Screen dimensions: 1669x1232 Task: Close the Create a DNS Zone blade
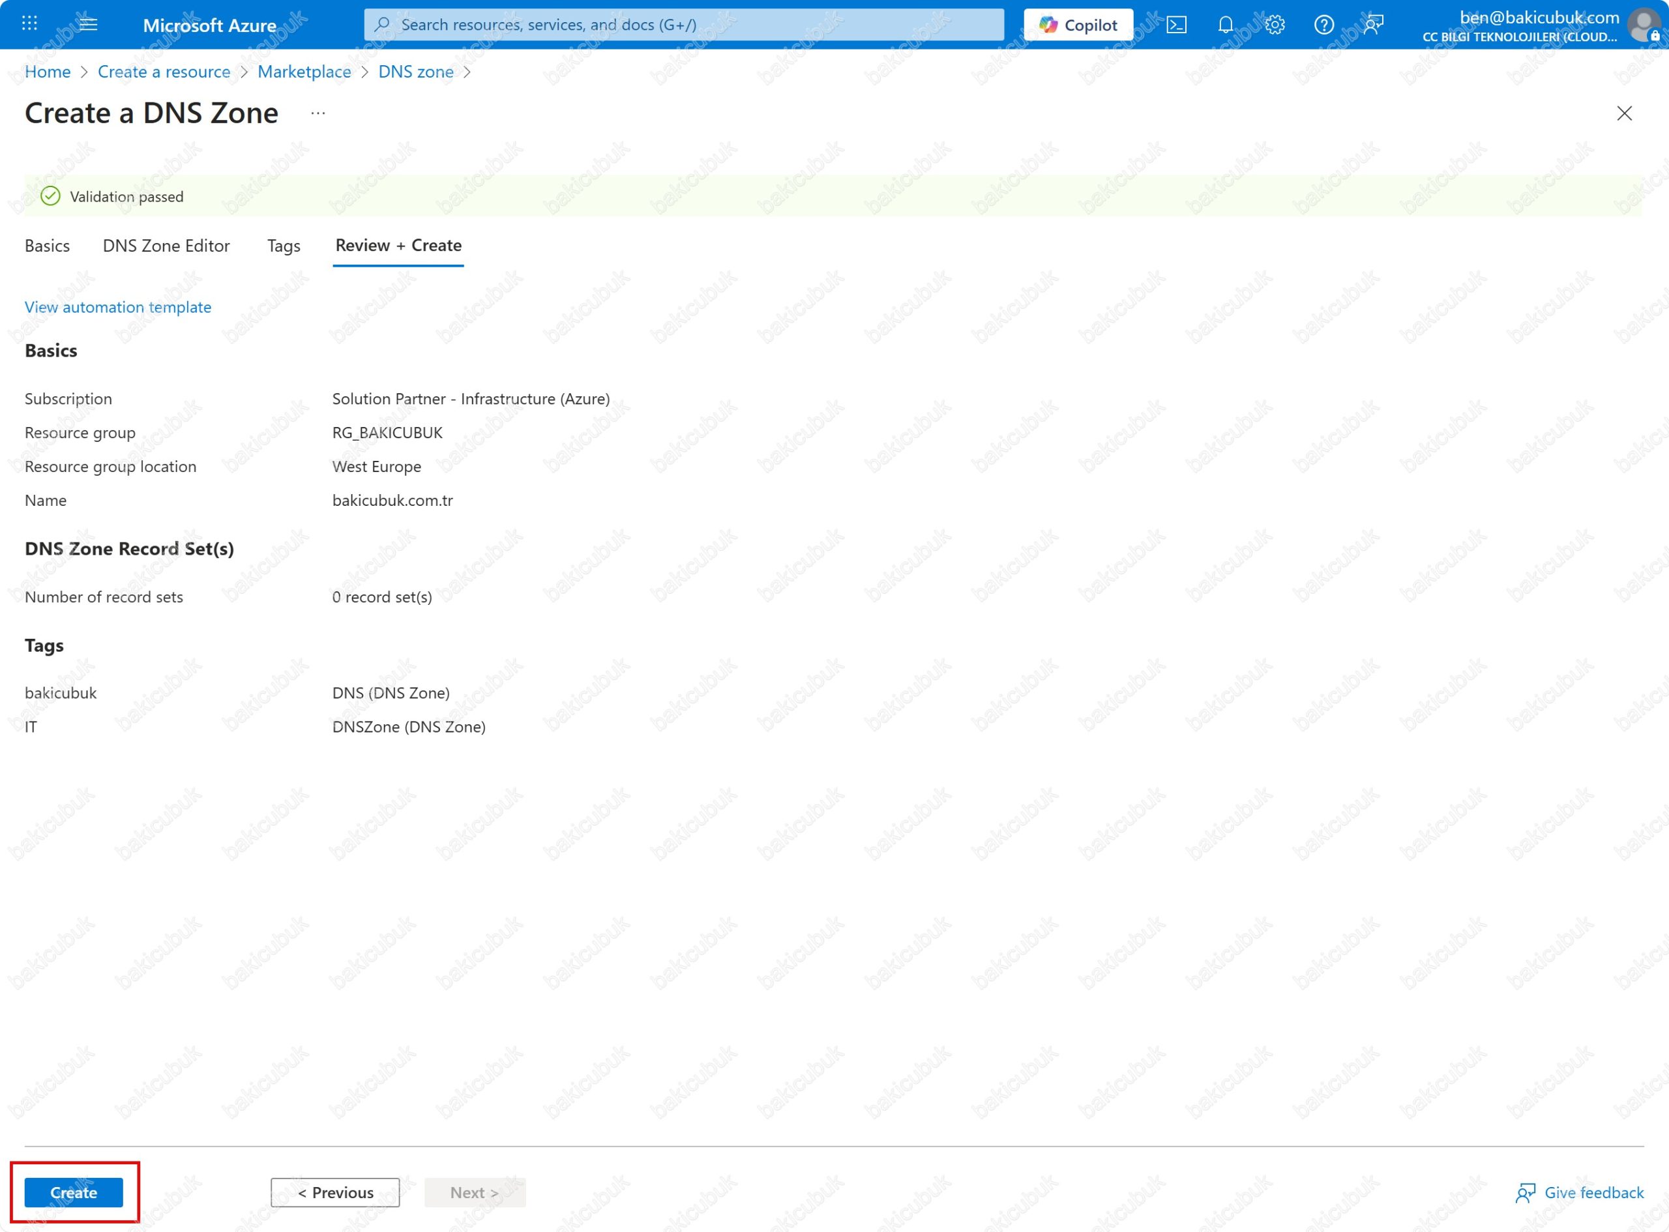[1624, 113]
